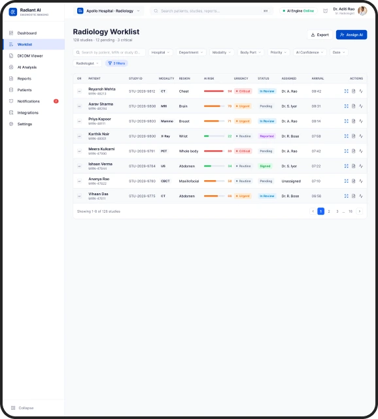Open report document icon for Reyansh Mehta
The height and width of the screenshot is (419, 378).
pyautogui.click(x=353, y=91)
